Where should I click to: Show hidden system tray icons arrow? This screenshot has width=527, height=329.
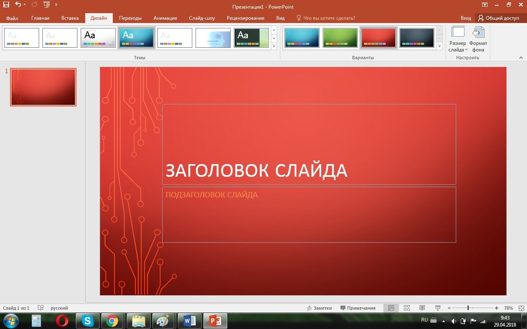coord(443,321)
